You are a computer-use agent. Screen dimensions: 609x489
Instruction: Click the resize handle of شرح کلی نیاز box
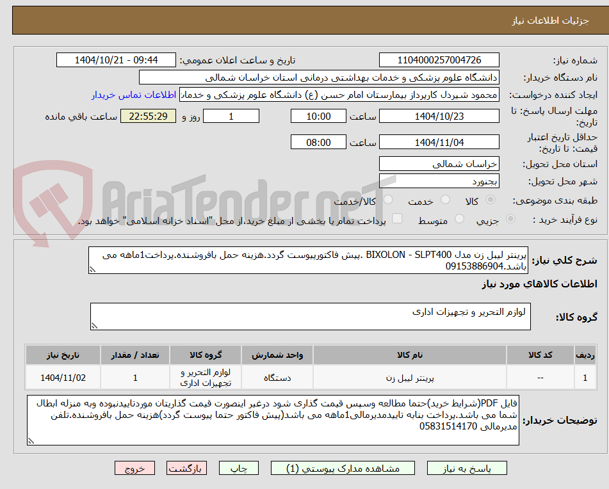[92, 269]
